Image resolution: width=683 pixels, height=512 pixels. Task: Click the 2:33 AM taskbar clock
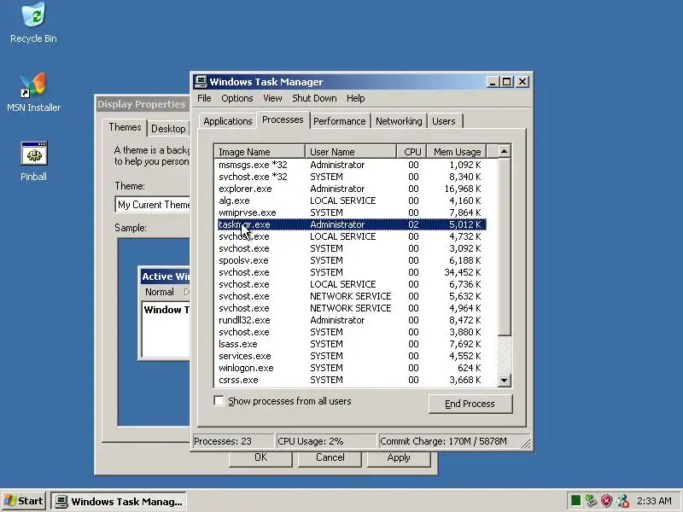[x=654, y=501]
